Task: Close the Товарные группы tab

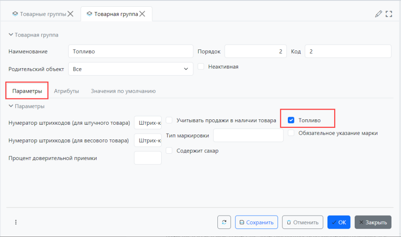Action: (70, 14)
